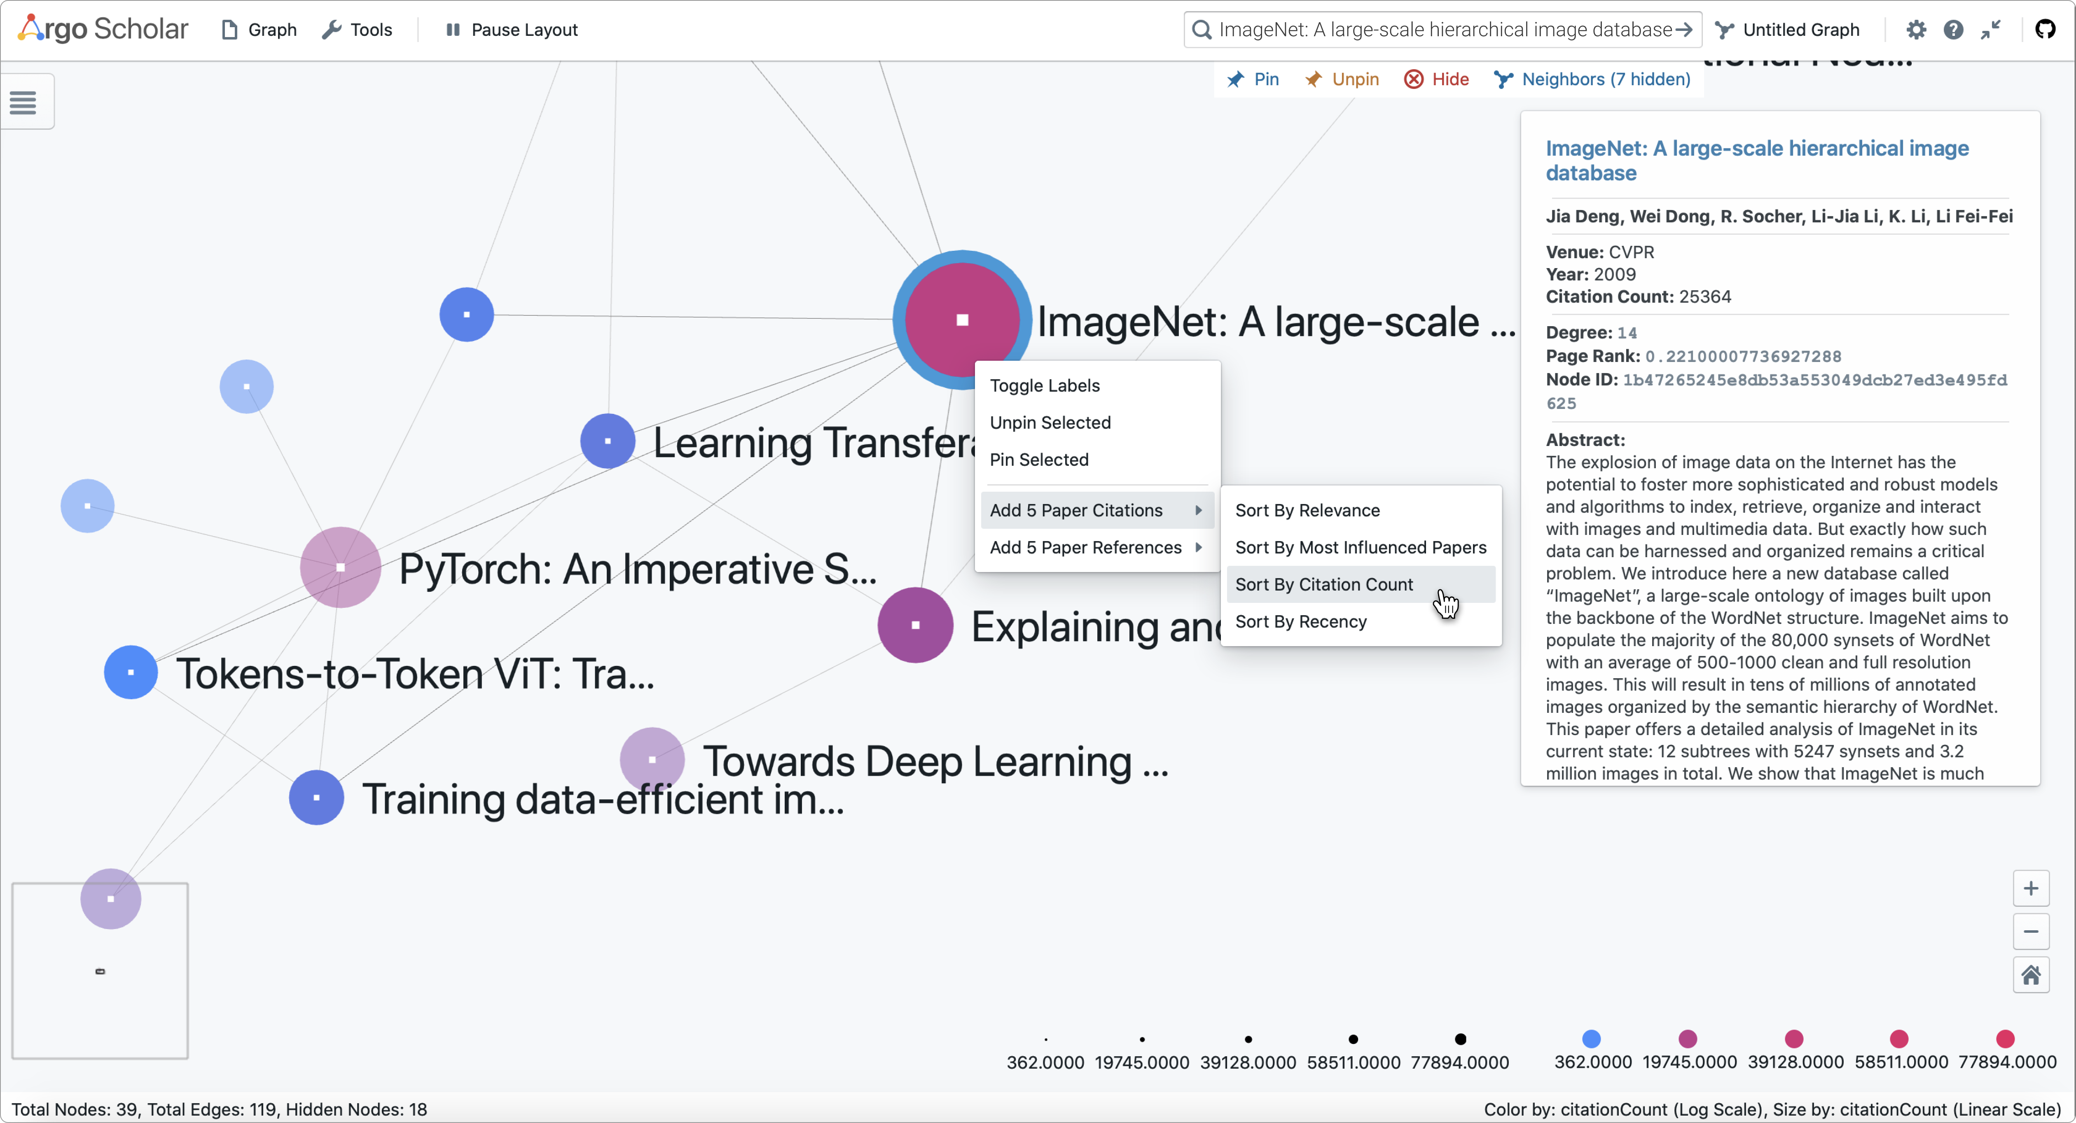
Task: Open the Tools menu
Action: click(357, 30)
